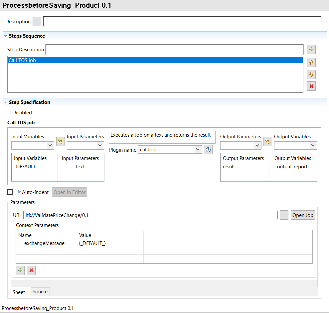
Task: Move step up with up arrow
Action: pos(311,63)
